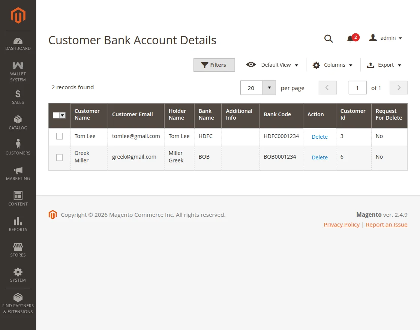Viewport: 420px width, 330px height.
Task: Delete the Tom Lee bank account
Action: 319,136
